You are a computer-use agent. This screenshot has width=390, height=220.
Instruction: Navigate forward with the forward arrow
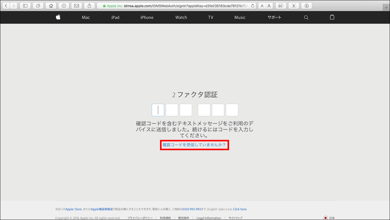click(x=13, y=5)
